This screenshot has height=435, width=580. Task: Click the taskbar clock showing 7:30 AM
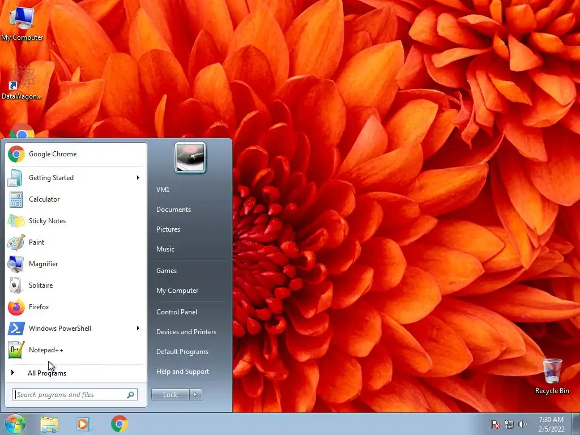coord(551,424)
